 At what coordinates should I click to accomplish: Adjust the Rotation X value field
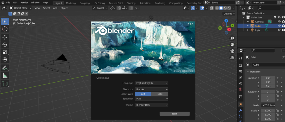click(268, 92)
